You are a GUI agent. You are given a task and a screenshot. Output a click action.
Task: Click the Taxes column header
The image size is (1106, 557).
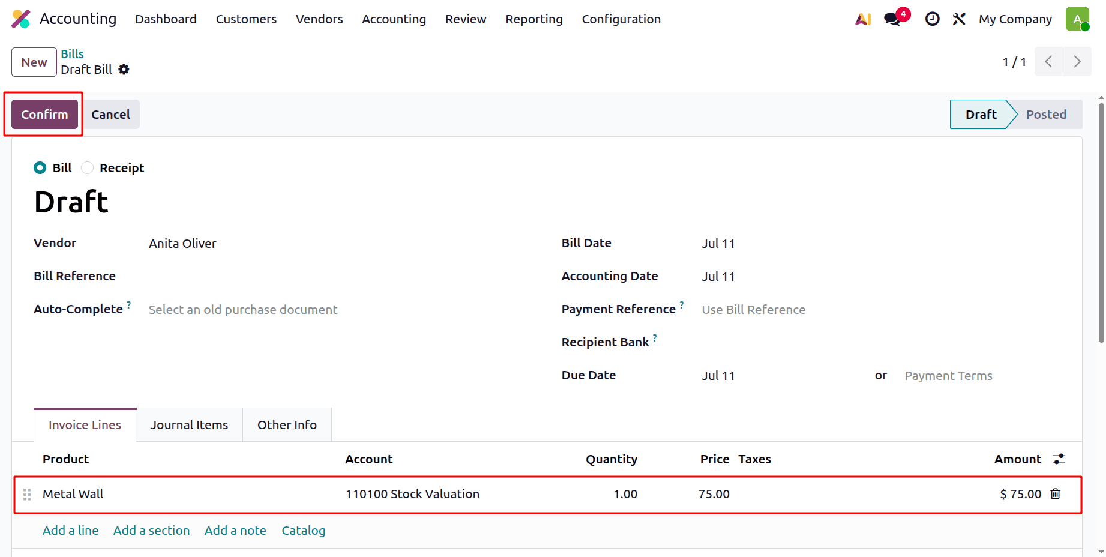[x=754, y=459]
